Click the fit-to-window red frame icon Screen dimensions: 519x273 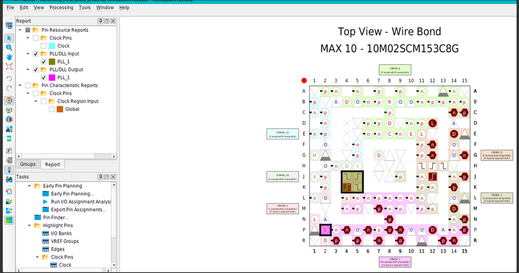[9, 66]
